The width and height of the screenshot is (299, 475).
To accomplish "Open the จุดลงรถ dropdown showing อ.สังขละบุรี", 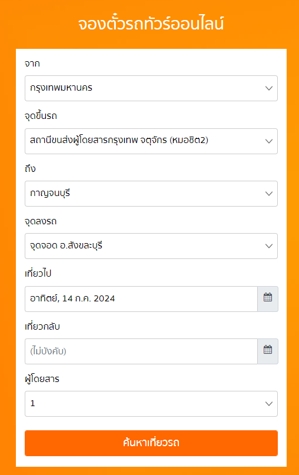I will coord(151,246).
